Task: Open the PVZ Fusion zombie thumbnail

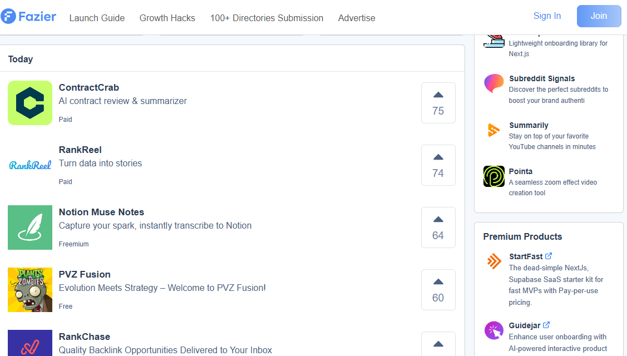Action: (30, 290)
